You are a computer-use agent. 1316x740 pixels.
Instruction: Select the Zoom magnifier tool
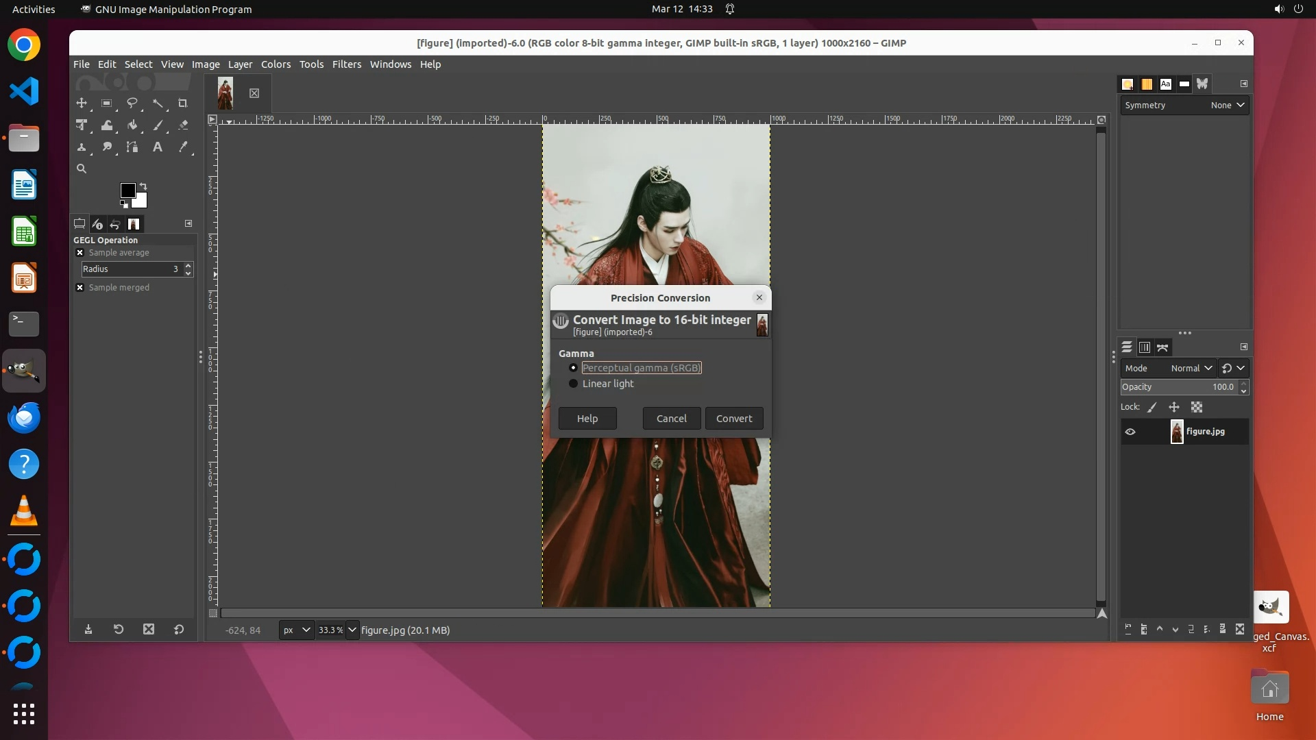click(82, 169)
